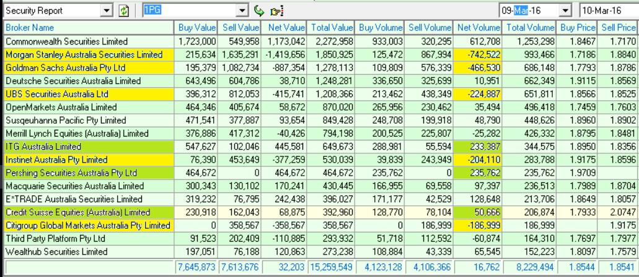The width and height of the screenshot is (639, 277).
Task: Click average Buy Price 1.8544
Action: (578, 267)
